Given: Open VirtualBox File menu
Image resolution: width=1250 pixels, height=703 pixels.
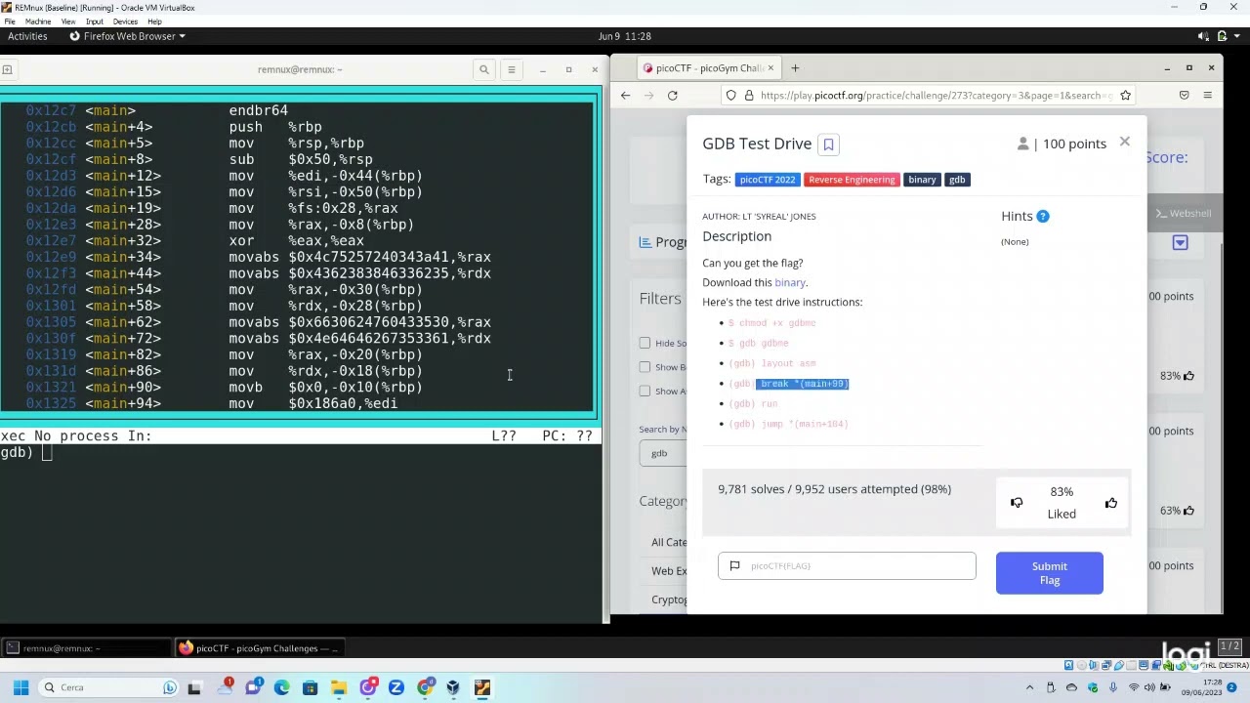Looking at the screenshot, I should [x=10, y=21].
